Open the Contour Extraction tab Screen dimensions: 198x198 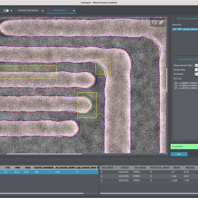point(28,11)
